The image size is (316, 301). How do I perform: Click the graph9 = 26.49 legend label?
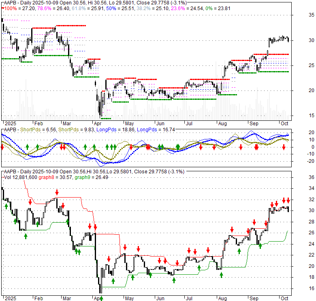click(91, 177)
